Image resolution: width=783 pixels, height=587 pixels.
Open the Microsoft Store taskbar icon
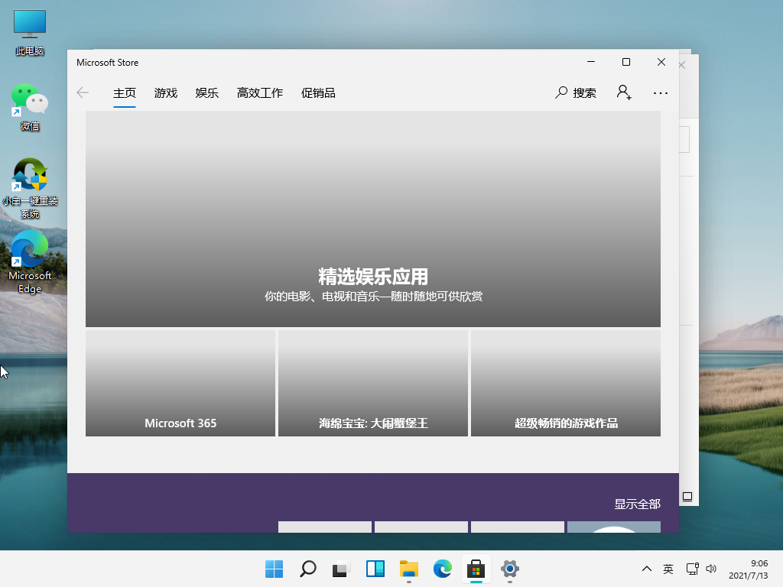476,569
